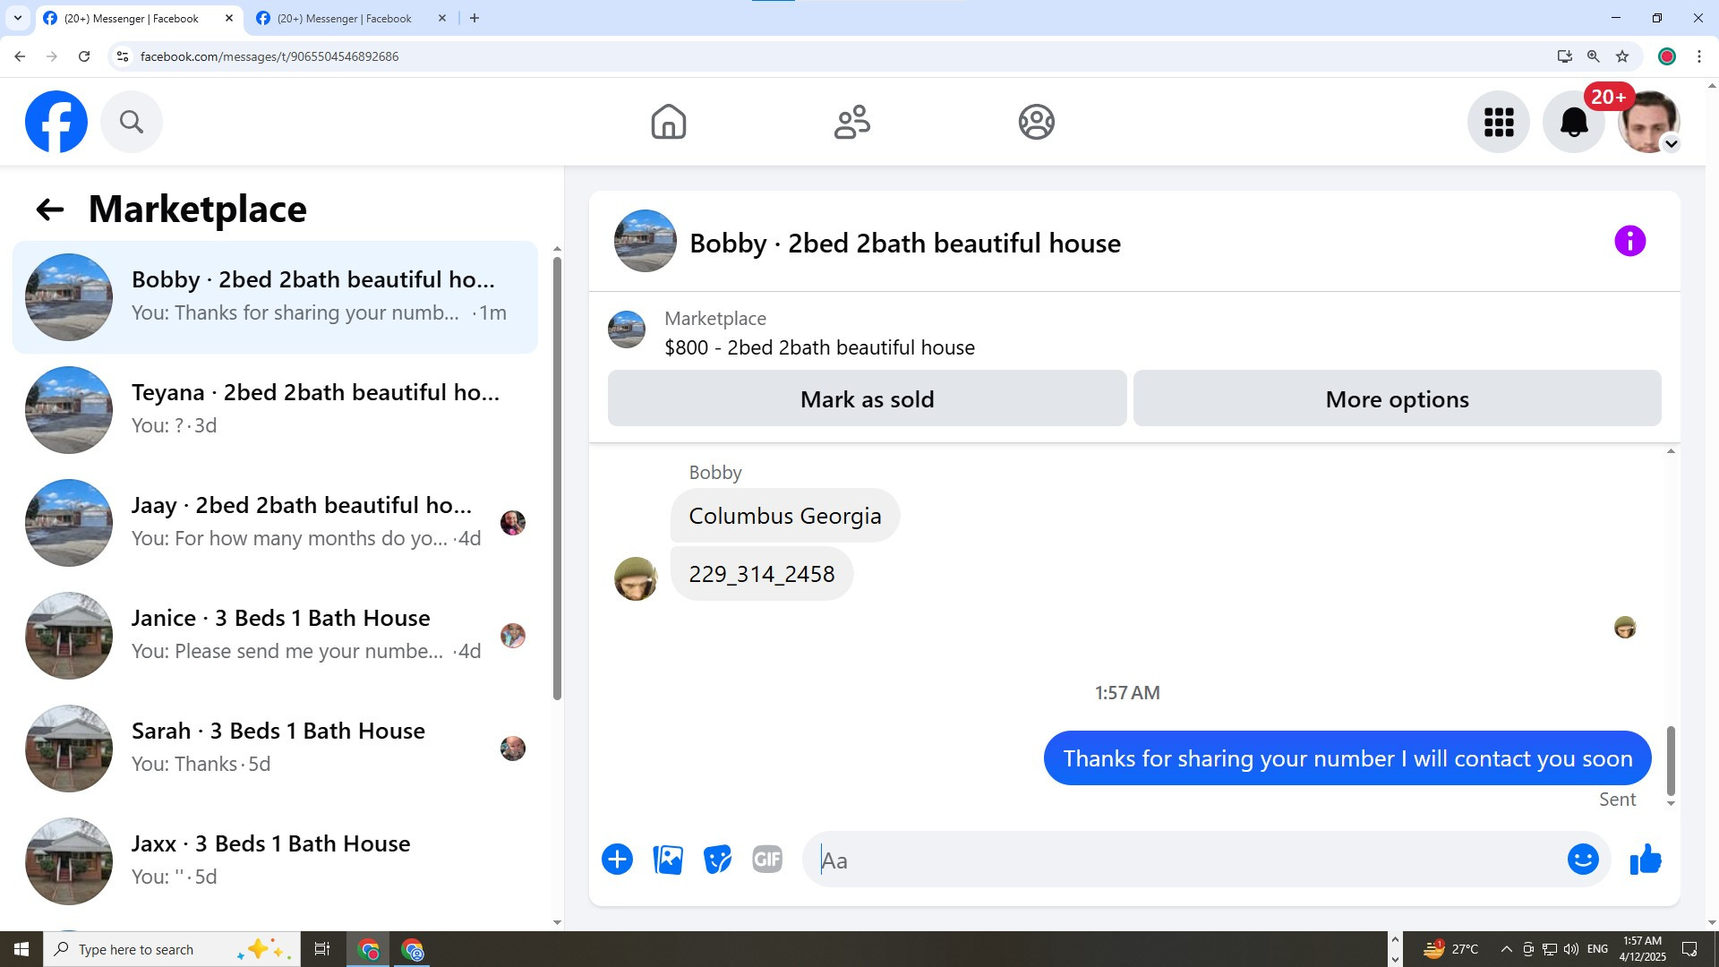Click the conversation list scrollbar
Viewport: 1719px width, 967px height.
[x=557, y=478]
